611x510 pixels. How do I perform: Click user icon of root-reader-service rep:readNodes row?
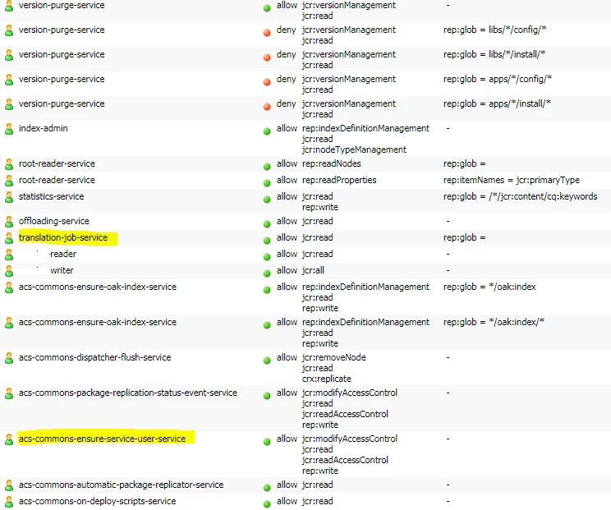click(8, 164)
